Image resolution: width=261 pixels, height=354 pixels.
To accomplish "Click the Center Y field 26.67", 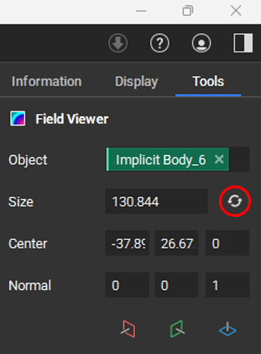I will point(176,243).
